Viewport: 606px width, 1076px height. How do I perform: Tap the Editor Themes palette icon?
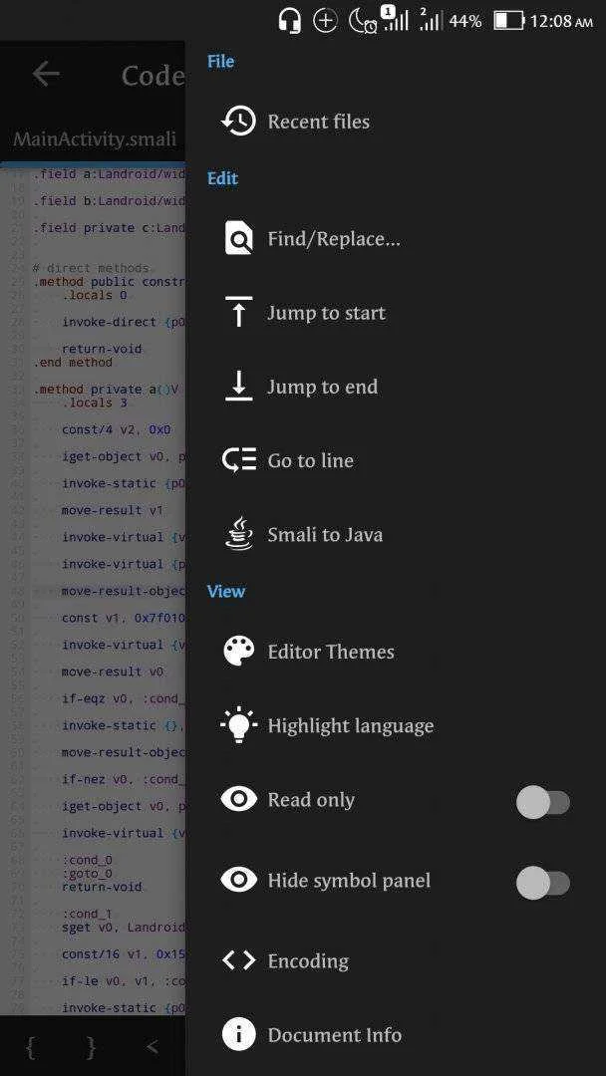(x=239, y=652)
